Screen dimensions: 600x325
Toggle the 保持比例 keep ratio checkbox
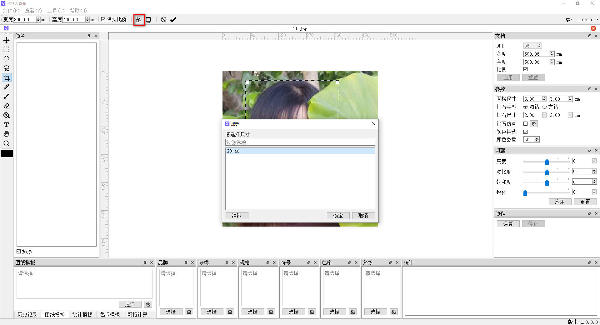(x=103, y=19)
